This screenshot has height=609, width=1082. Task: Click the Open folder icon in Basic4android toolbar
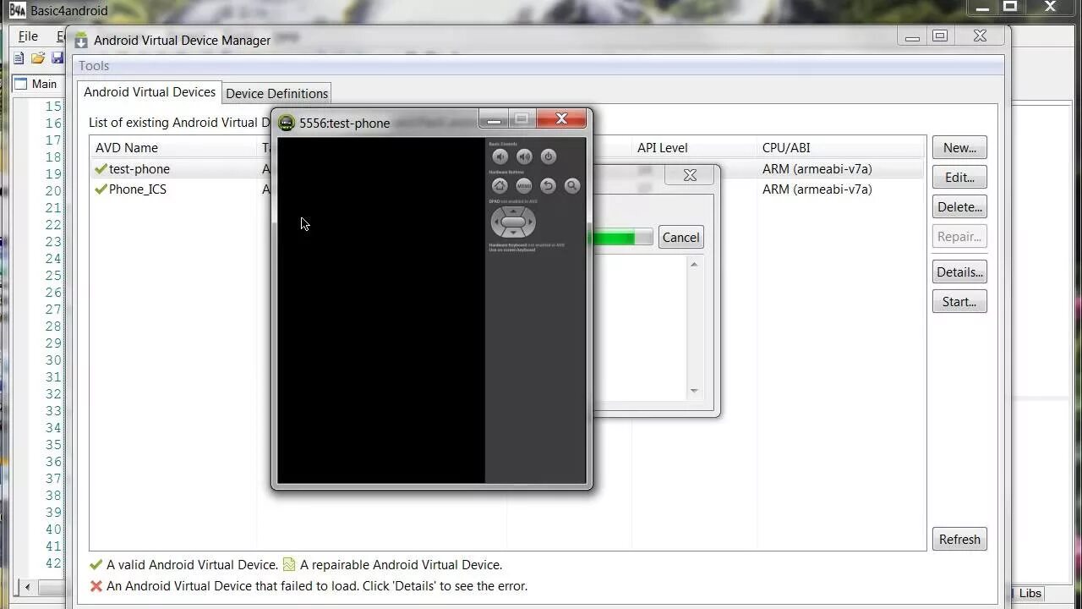[x=38, y=58]
